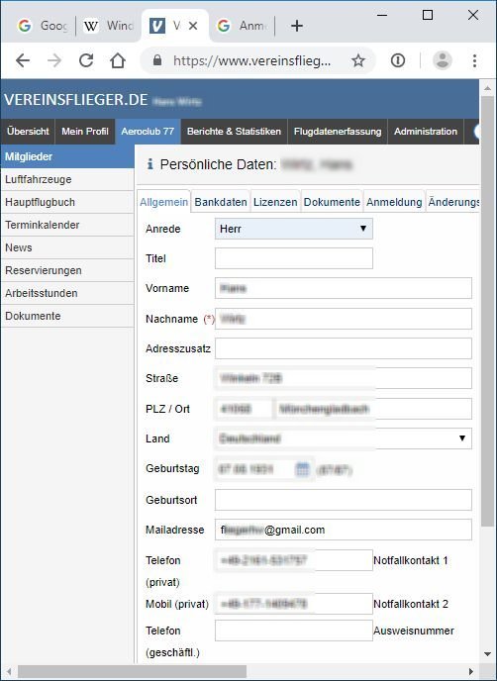The image size is (497, 681).
Task: Click the VEREINSFLIEGER.DE site logo
Action: click(76, 99)
